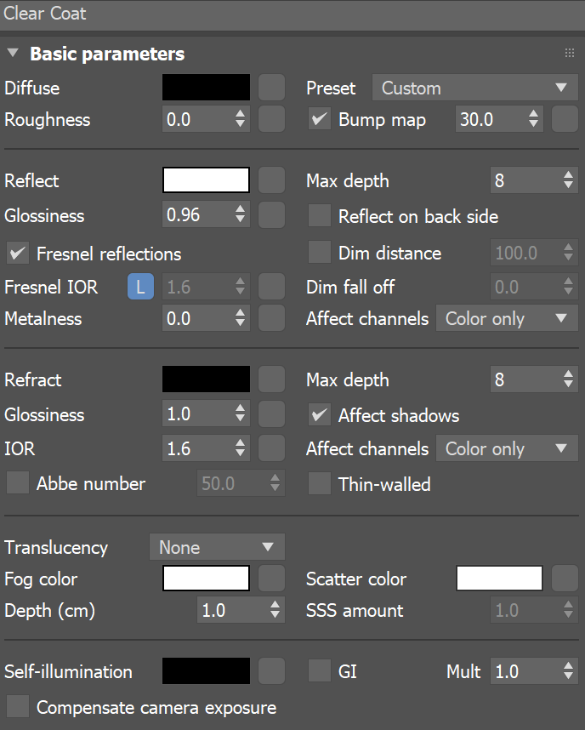The height and width of the screenshot is (730, 585).
Task: Click the panel grip dots icon
Action: pos(569,54)
